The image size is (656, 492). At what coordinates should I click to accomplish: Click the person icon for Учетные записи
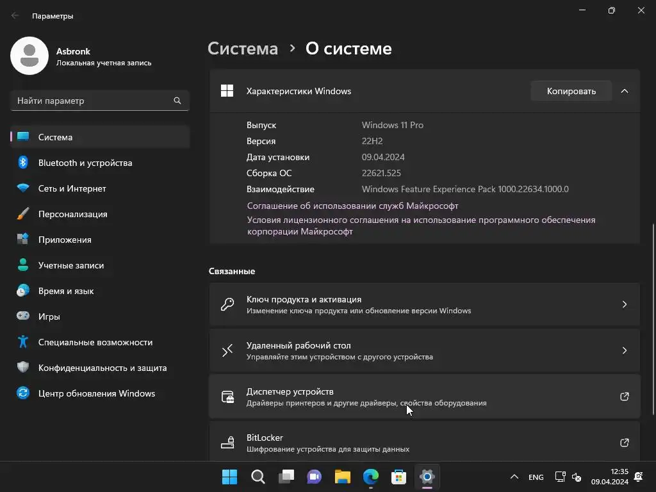click(23, 265)
